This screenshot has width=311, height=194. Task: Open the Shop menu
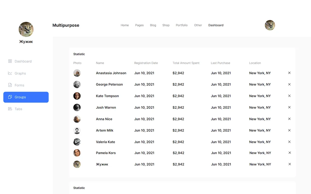point(166,25)
